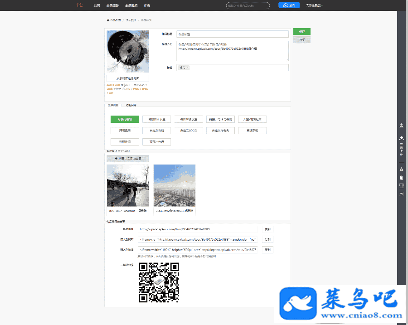Open 发现 in the top navigation
Screen dimensions: 408x325
click(x=97, y=5)
